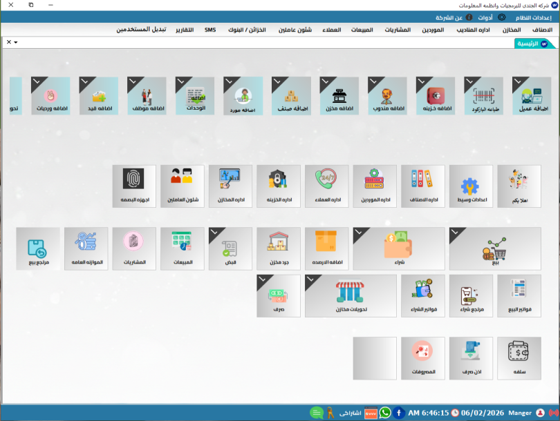
Task: Open the المبيعات (Sales) menu
Action: pos(362,30)
